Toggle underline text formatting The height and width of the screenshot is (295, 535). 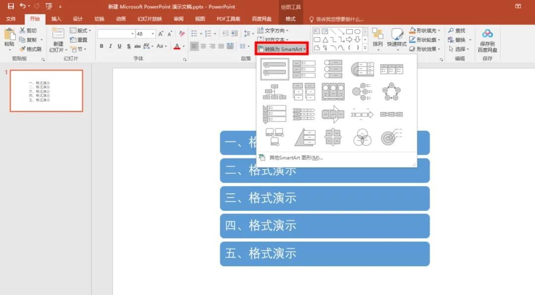[119, 46]
